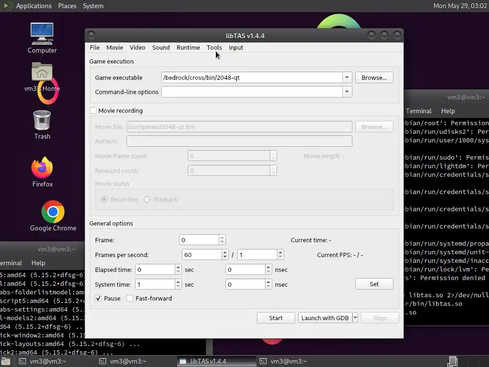Select the Playback radio button
489x367 pixels.
click(147, 199)
